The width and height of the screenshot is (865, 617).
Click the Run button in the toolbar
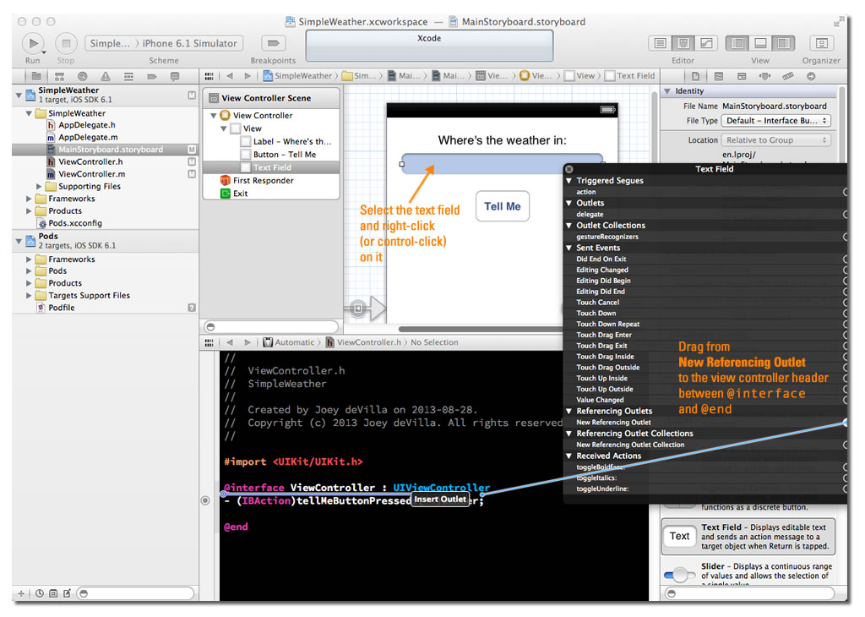[x=33, y=43]
